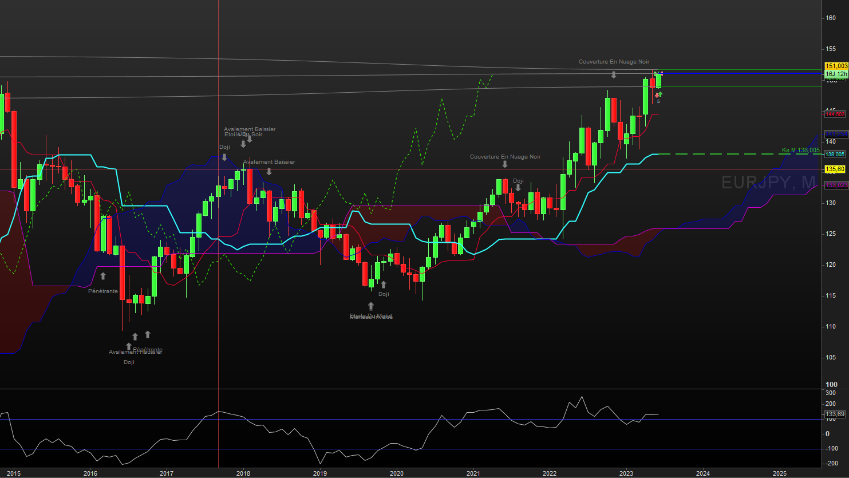Click the yellow 151,003 price label
Image resolution: width=849 pixels, height=478 pixels.
pyautogui.click(x=836, y=66)
